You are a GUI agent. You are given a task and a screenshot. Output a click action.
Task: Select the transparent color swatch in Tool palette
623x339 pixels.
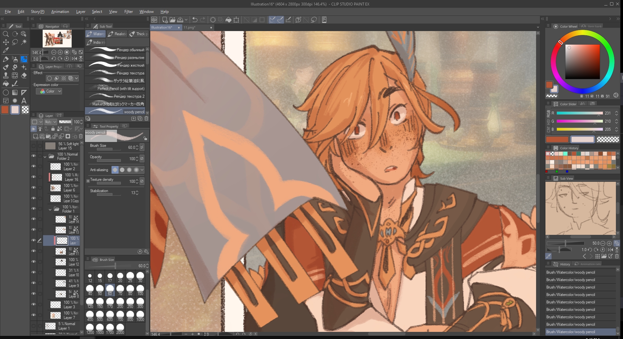[x=25, y=110]
